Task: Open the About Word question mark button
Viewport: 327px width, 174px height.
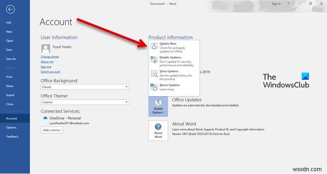Action: click(x=158, y=131)
